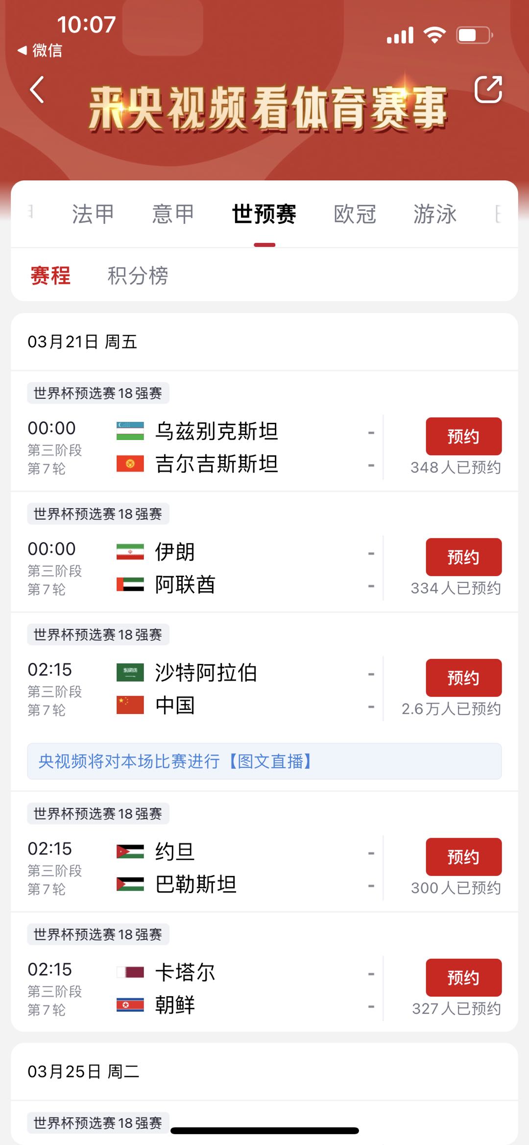Reserve the 乌兹别克斯坦 vs 吉尔吉斯斯坦 match
The height and width of the screenshot is (1145, 529).
point(463,436)
